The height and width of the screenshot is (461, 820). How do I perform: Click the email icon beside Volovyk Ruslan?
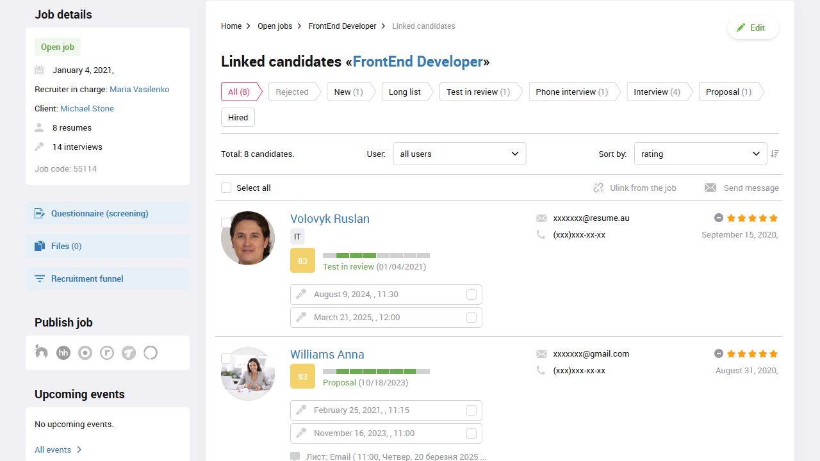(541, 218)
